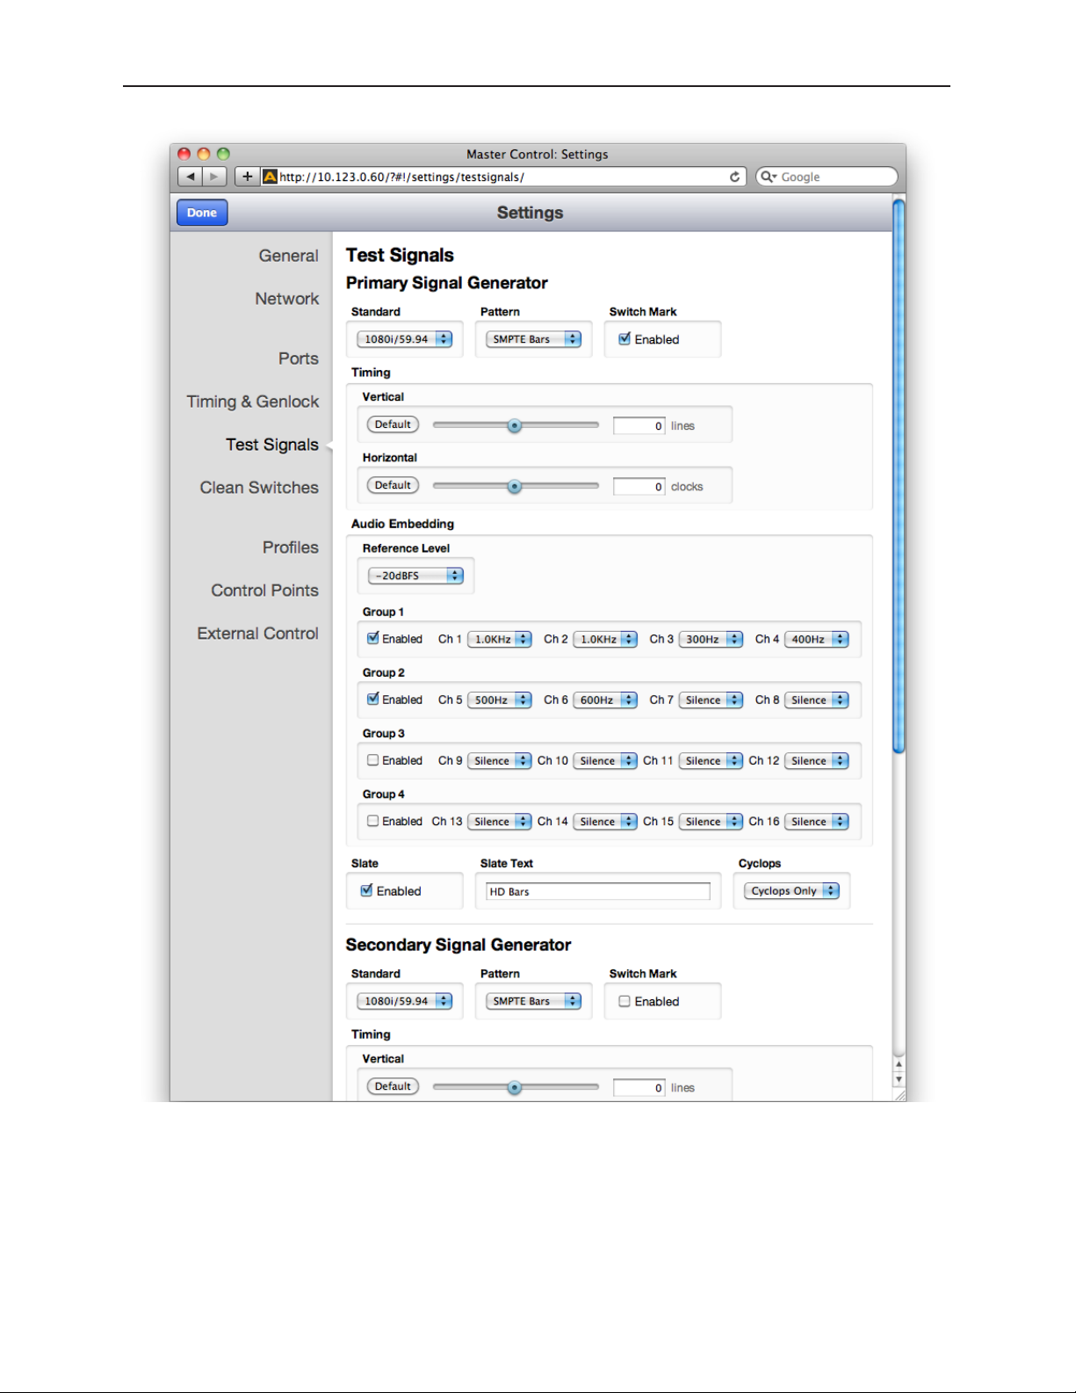Open Ch 9 Silence dropdown
1076x1393 pixels.
tap(500, 760)
